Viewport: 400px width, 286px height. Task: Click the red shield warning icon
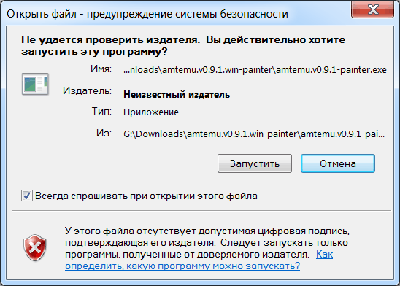point(35,247)
